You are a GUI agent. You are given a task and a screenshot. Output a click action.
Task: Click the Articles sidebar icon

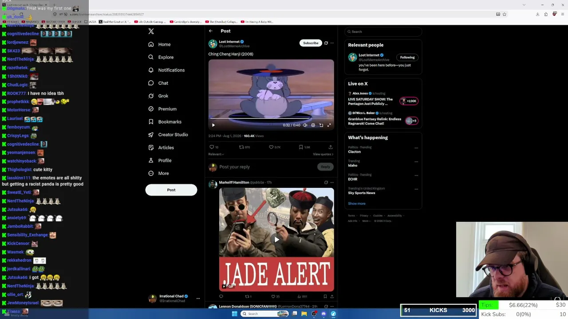point(151,148)
